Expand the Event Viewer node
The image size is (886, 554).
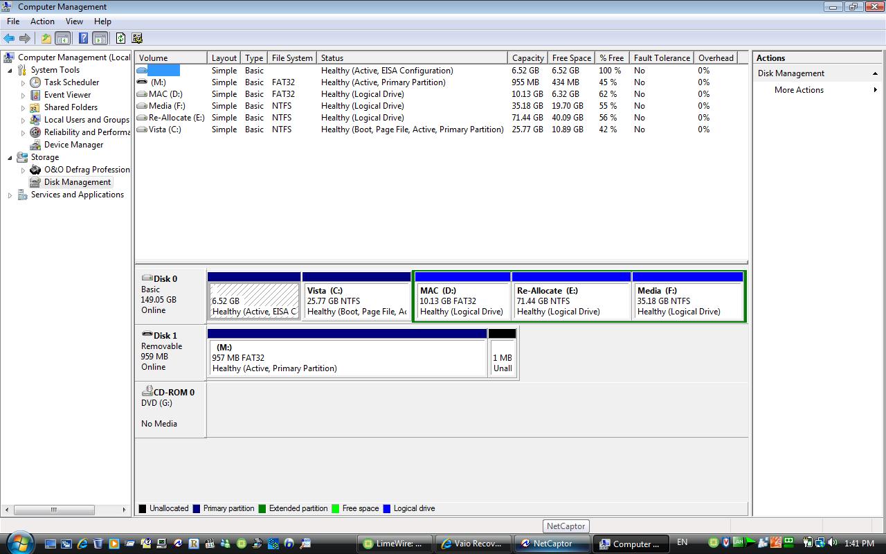click(23, 96)
